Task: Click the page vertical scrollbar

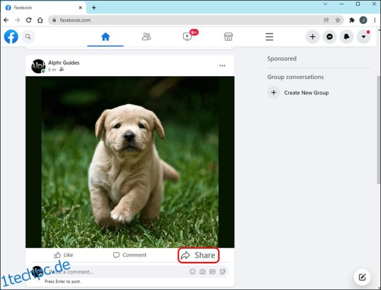Action: pyautogui.click(x=379, y=130)
